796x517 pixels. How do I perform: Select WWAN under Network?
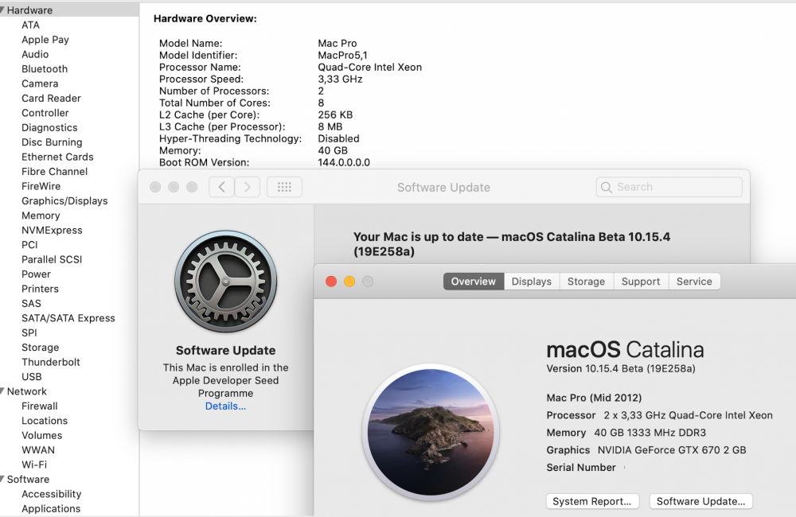click(38, 450)
